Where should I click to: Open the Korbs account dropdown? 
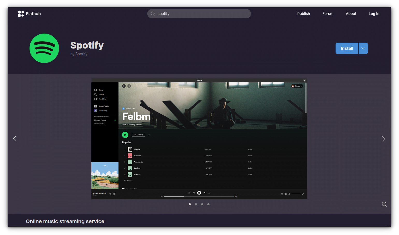tap(297, 86)
